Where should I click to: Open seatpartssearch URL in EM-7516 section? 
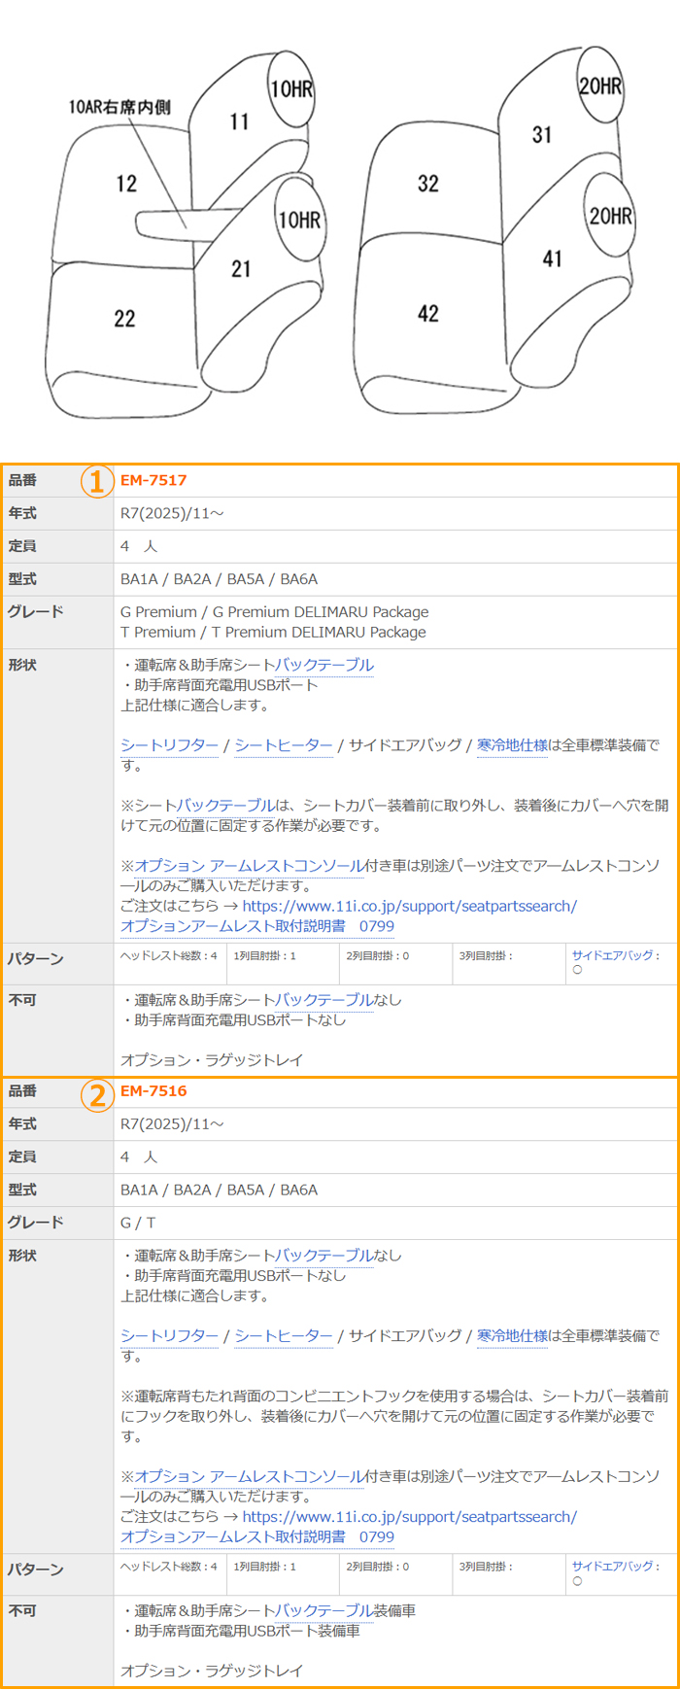(x=409, y=1517)
